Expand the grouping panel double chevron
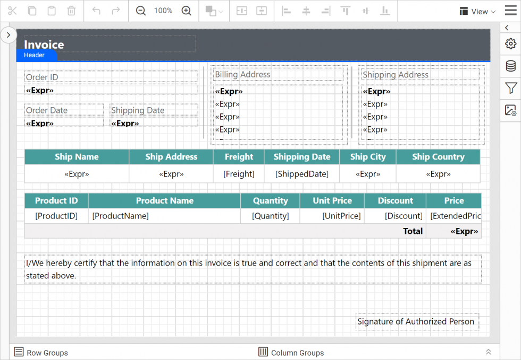521x360 pixels. [489, 352]
